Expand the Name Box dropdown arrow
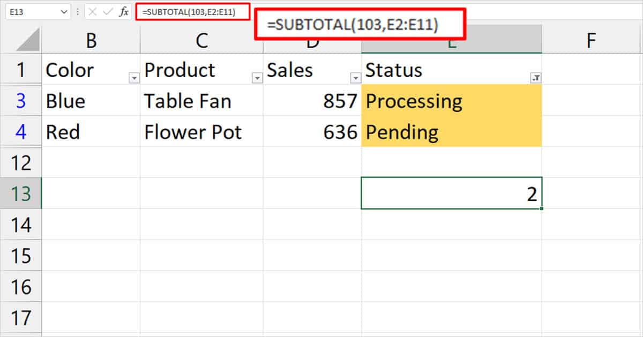Viewport: 643px width, 337px height. (x=65, y=11)
